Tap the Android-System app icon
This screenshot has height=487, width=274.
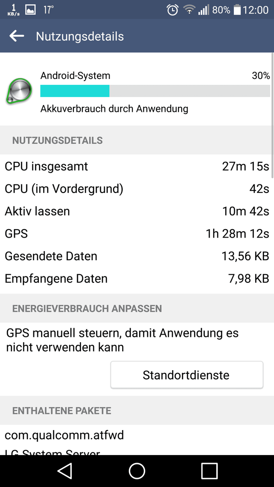[x=19, y=91]
